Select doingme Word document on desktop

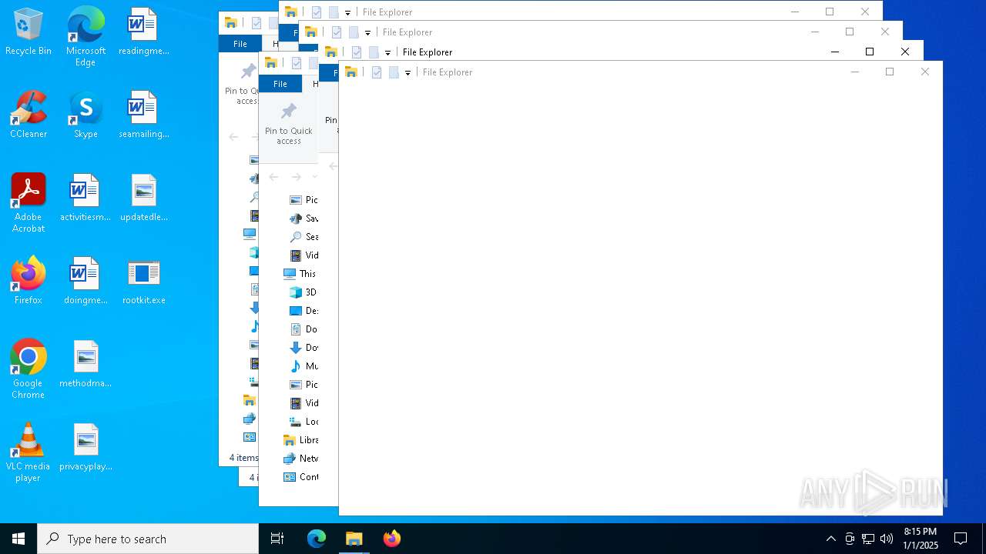(86, 281)
